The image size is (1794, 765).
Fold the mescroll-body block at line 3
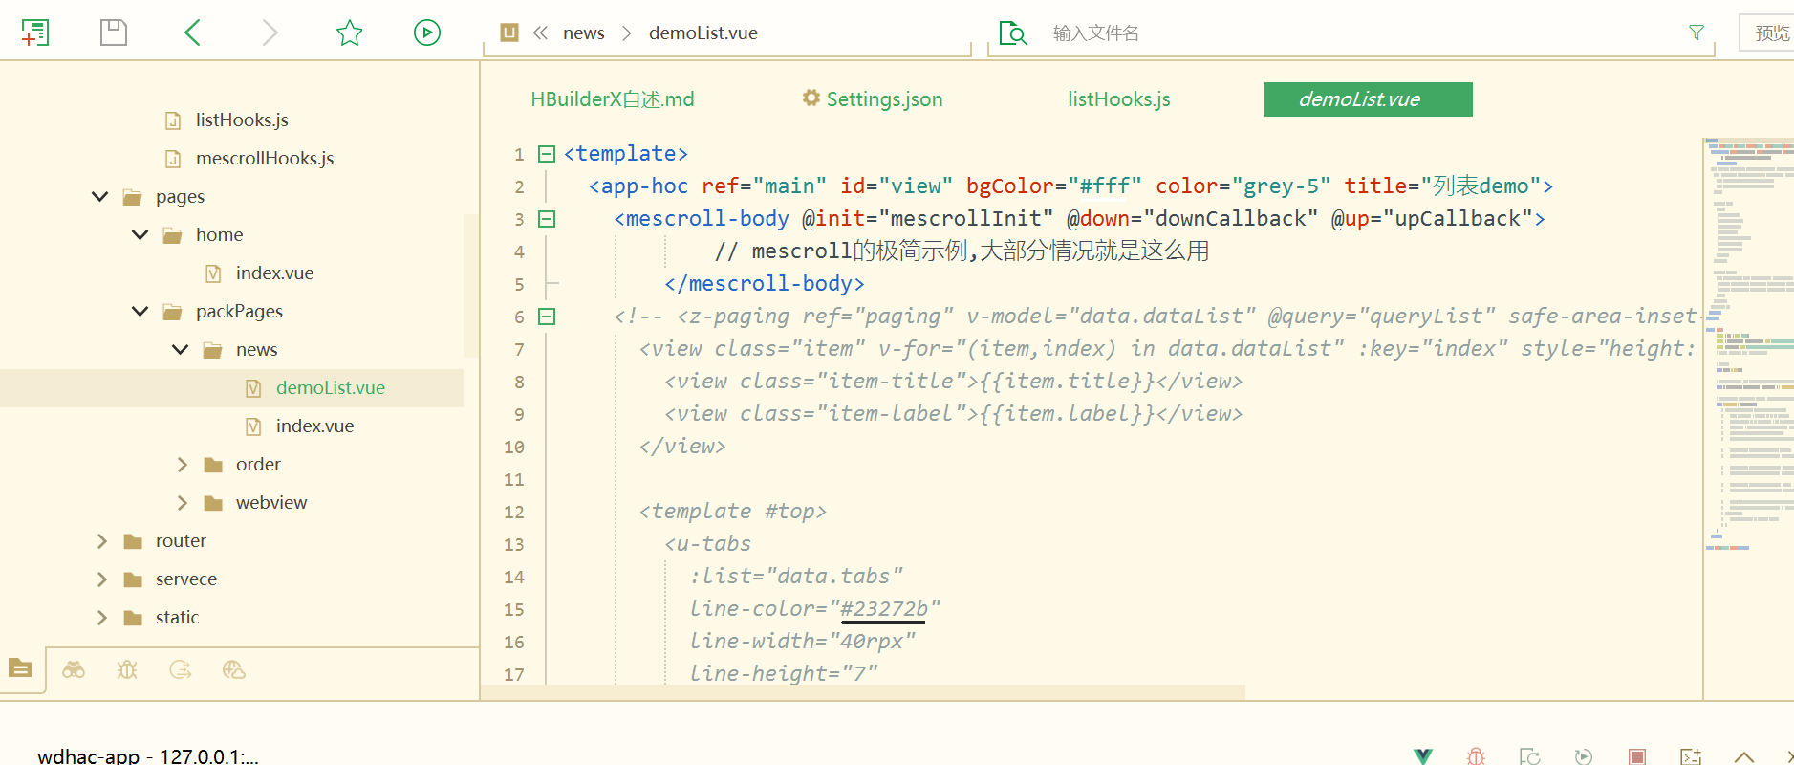[x=547, y=219]
